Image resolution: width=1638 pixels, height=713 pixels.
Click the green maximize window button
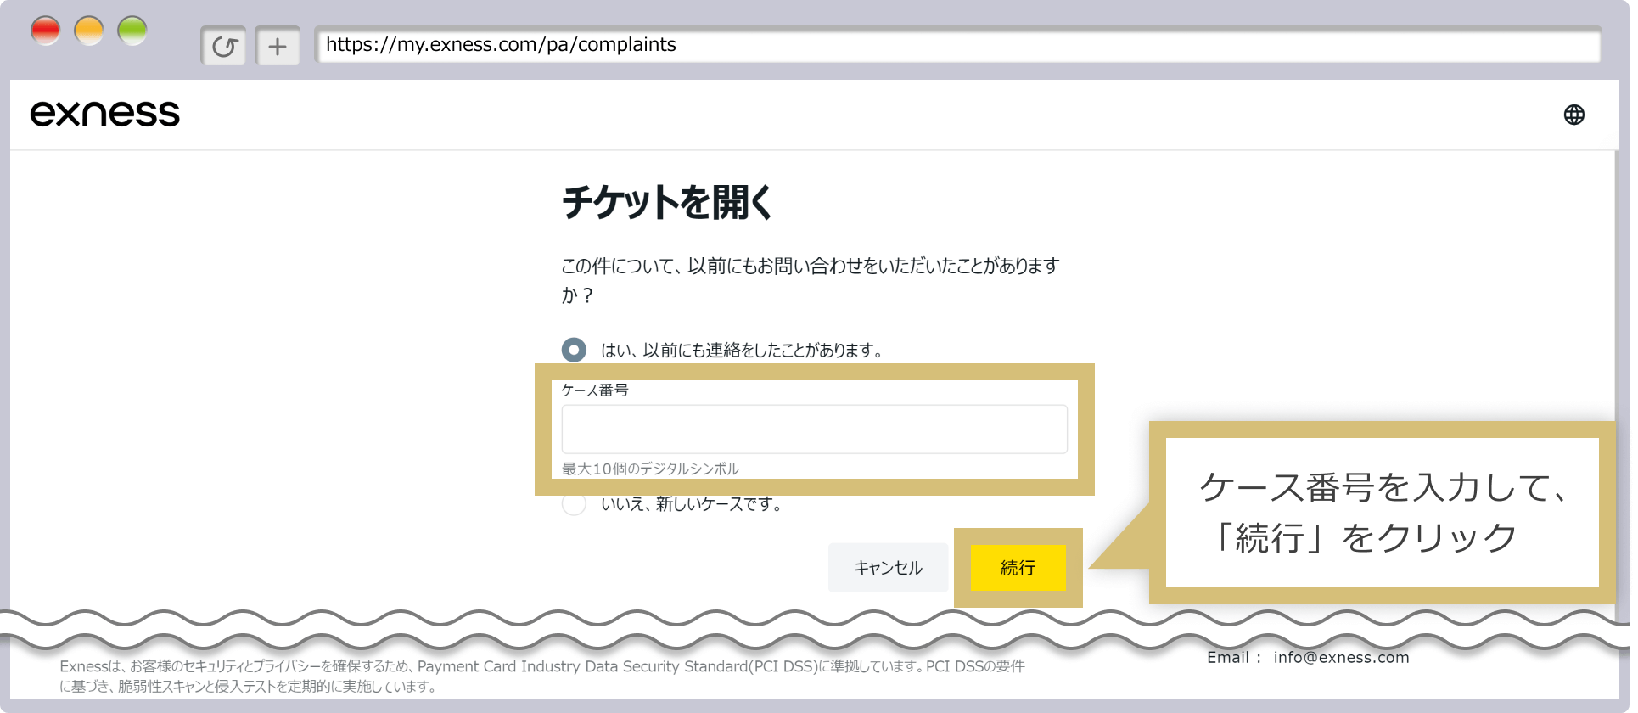coord(132,31)
